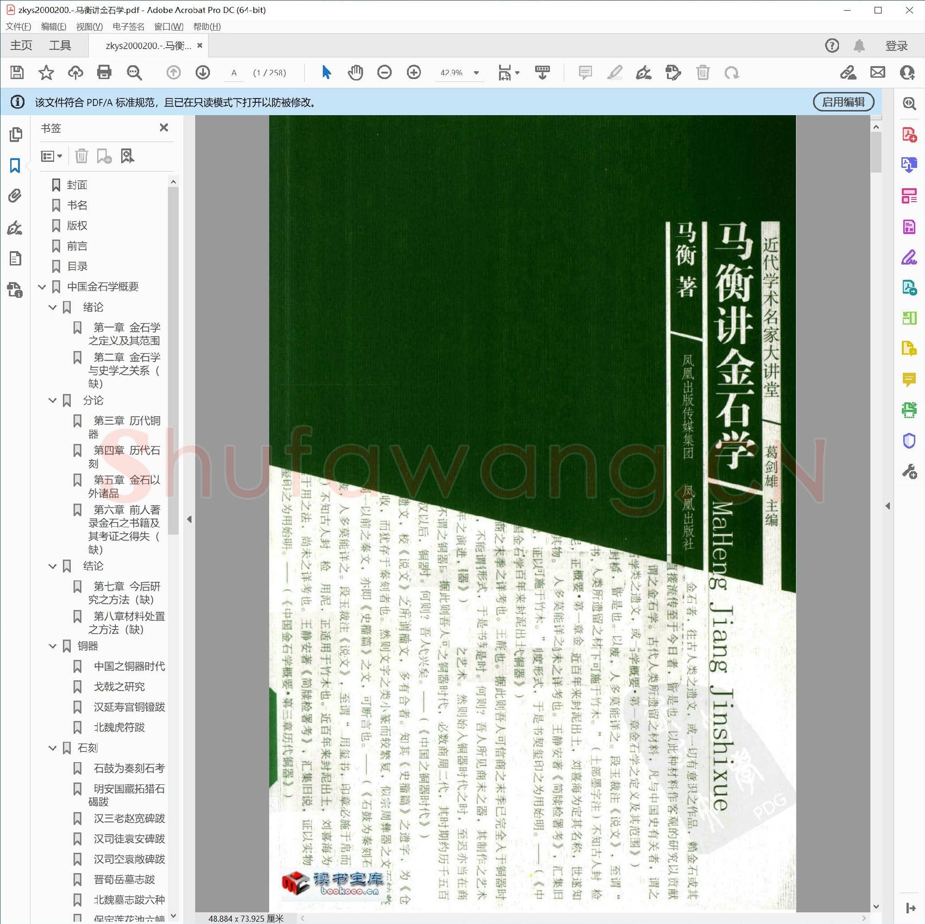This screenshot has width=925, height=924.
Task: Collapse the navigation pane with its side arrow
Action: coord(190,518)
